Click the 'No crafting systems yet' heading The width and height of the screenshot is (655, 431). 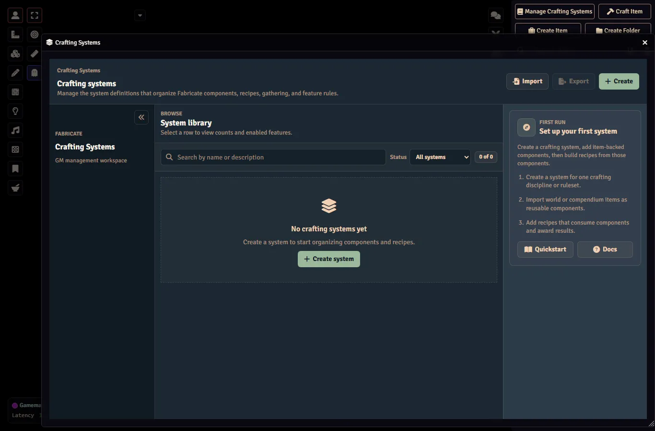point(329,229)
